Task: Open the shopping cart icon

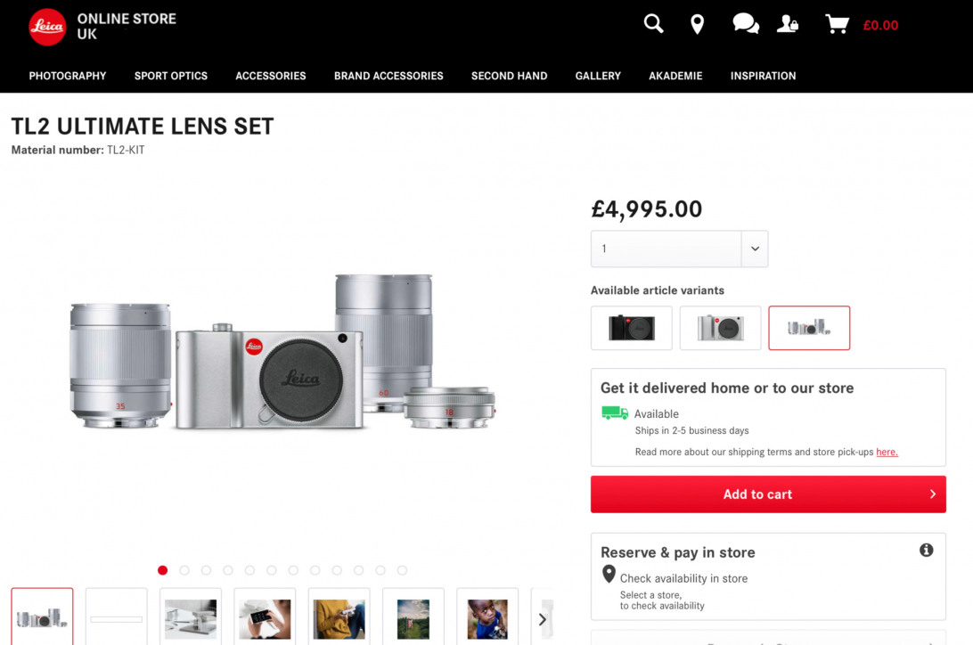Action: (837, 24)
